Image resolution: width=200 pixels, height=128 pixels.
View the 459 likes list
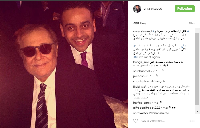coord(140,24)
